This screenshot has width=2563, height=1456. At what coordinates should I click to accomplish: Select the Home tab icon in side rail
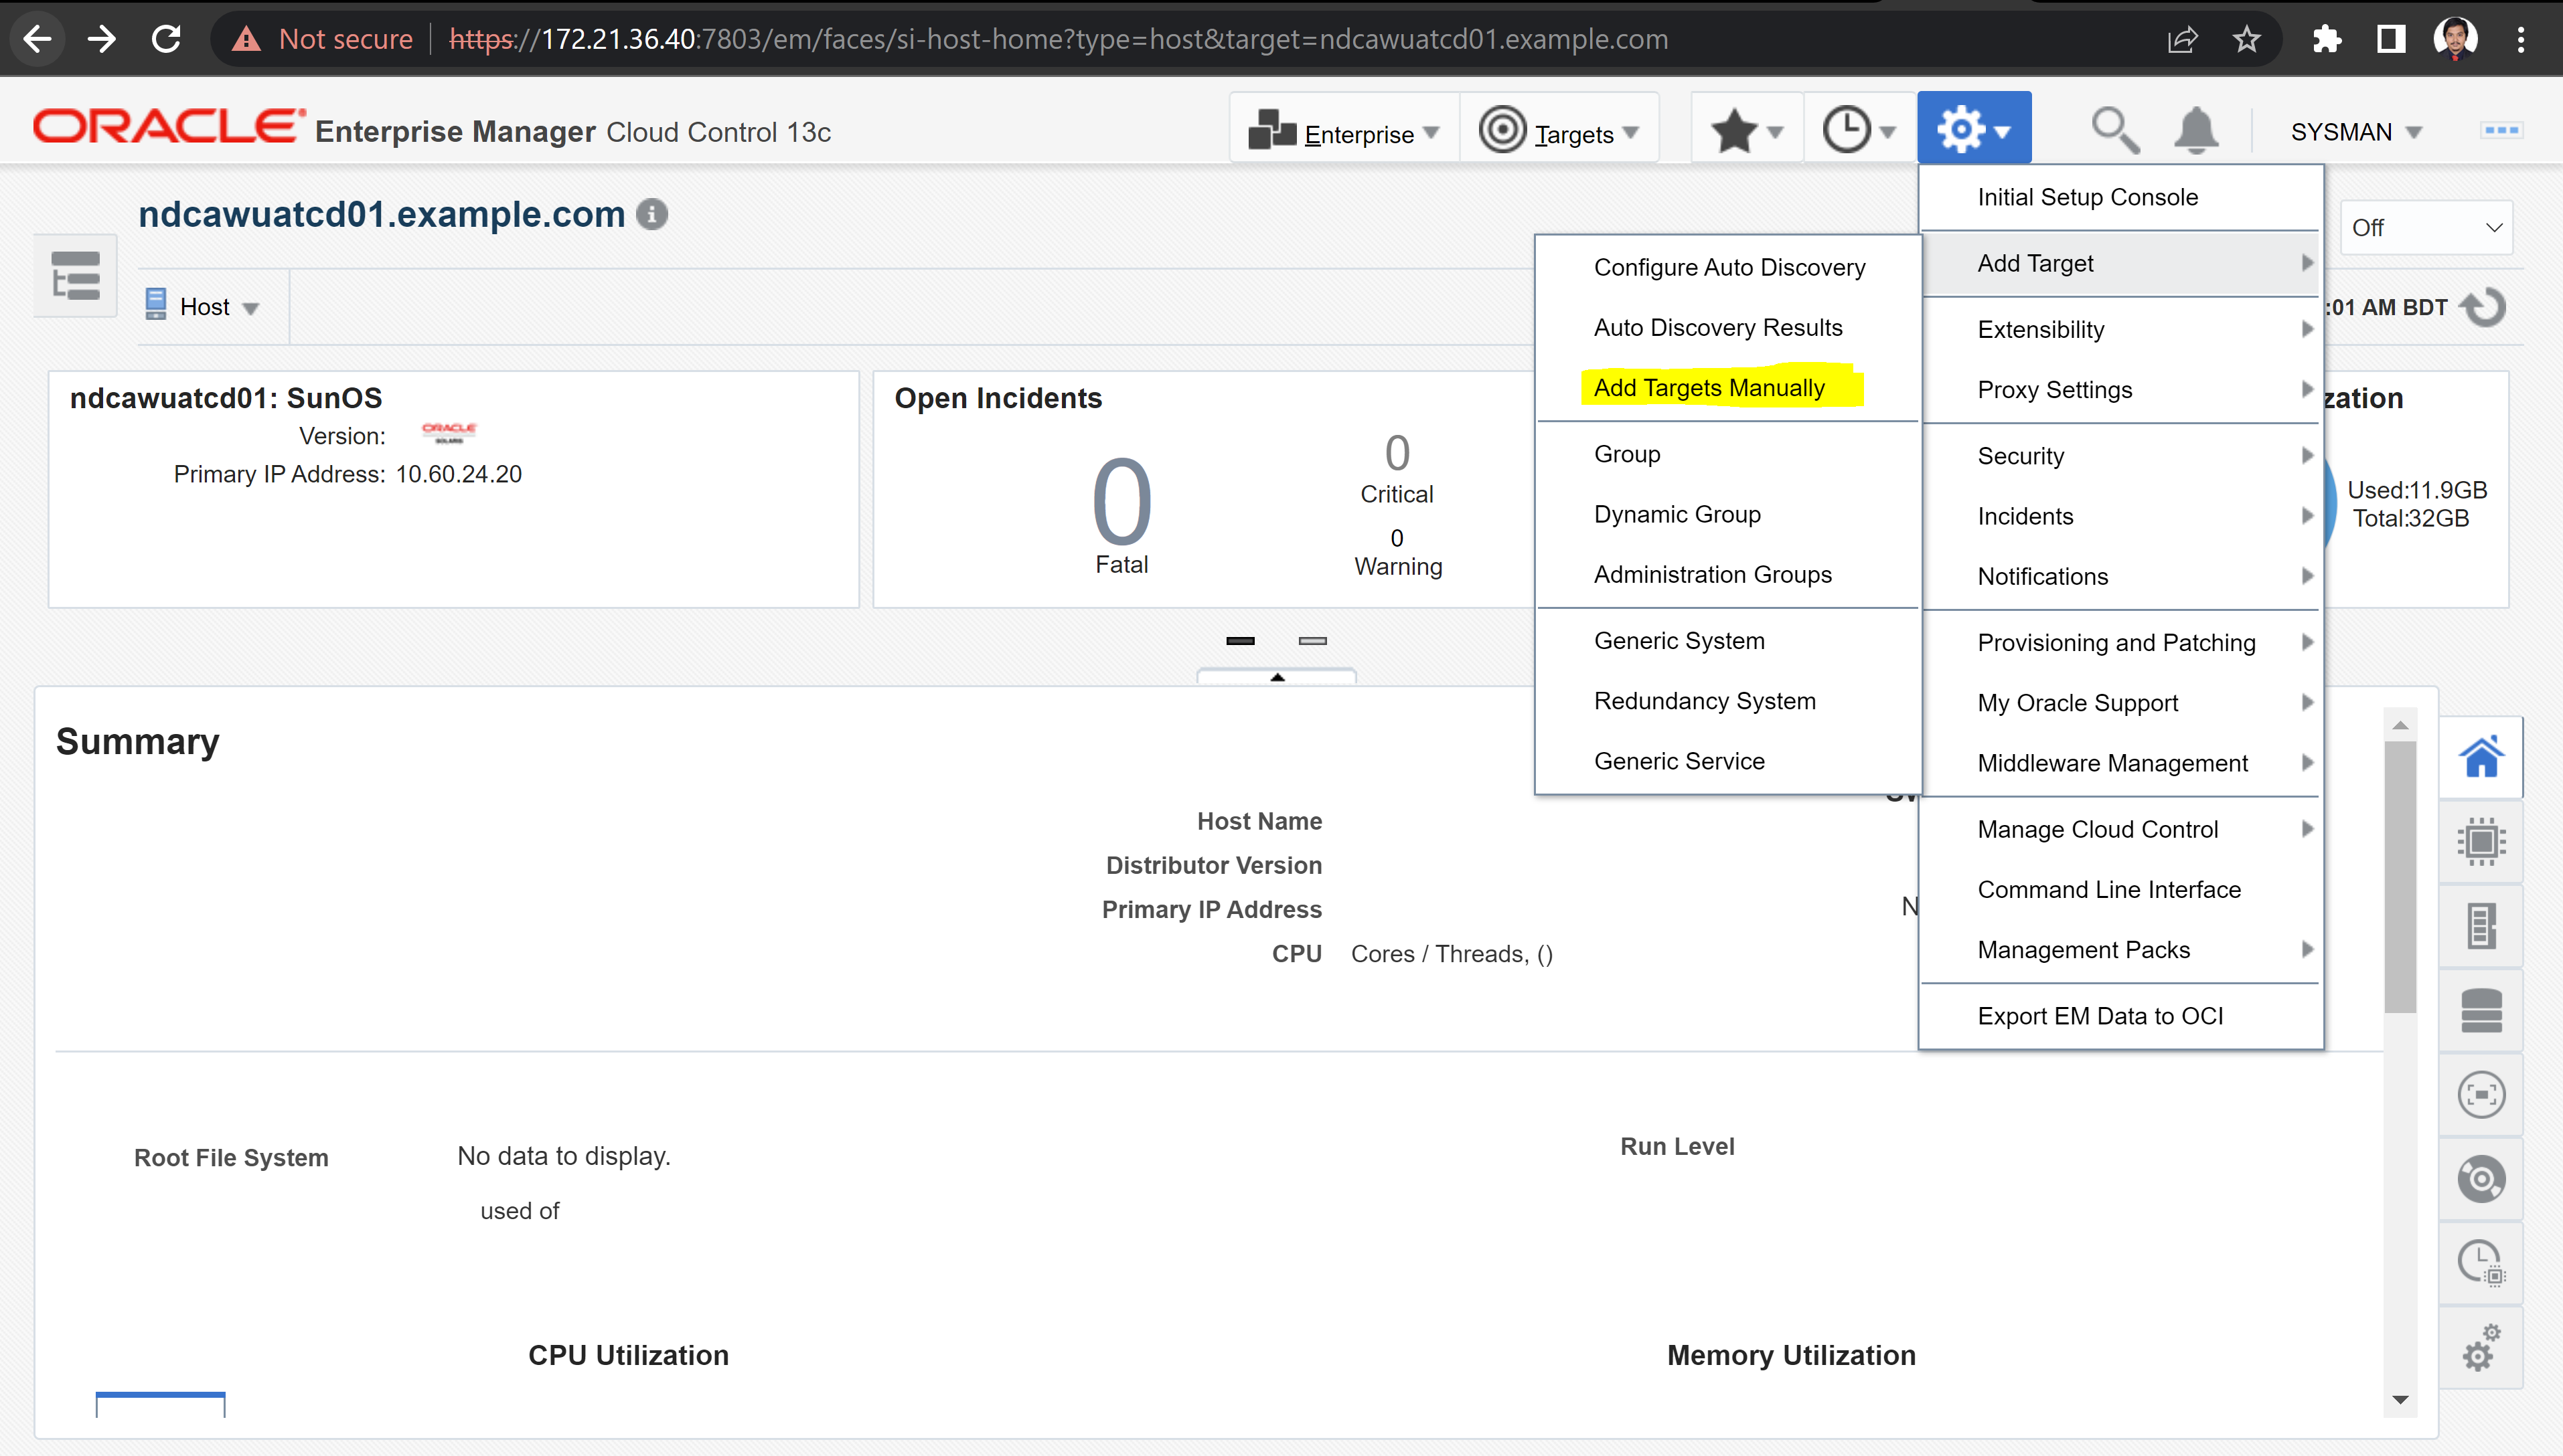pos(2481,757)
